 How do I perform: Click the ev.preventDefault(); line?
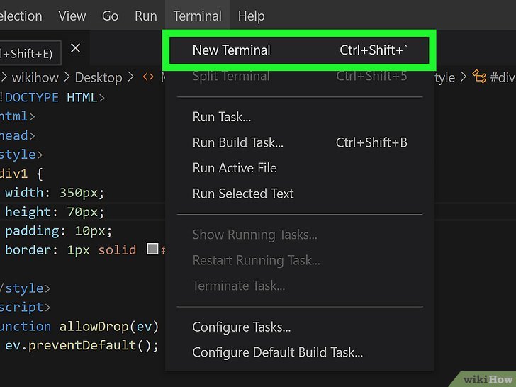click(x=82, y=346)
